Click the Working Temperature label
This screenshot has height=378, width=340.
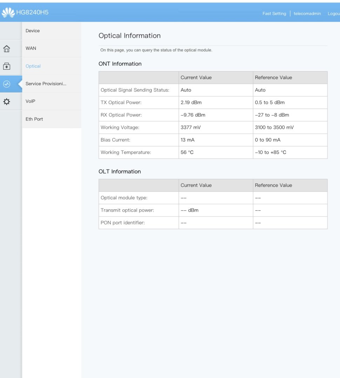click(x=126, y=152)
